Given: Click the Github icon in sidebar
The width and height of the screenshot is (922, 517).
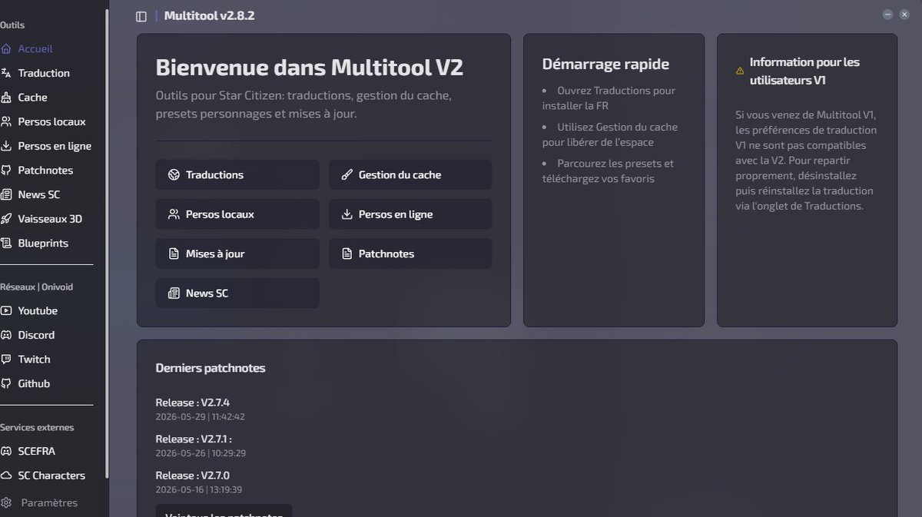Looking at the screenshot, I should [6, 383].
